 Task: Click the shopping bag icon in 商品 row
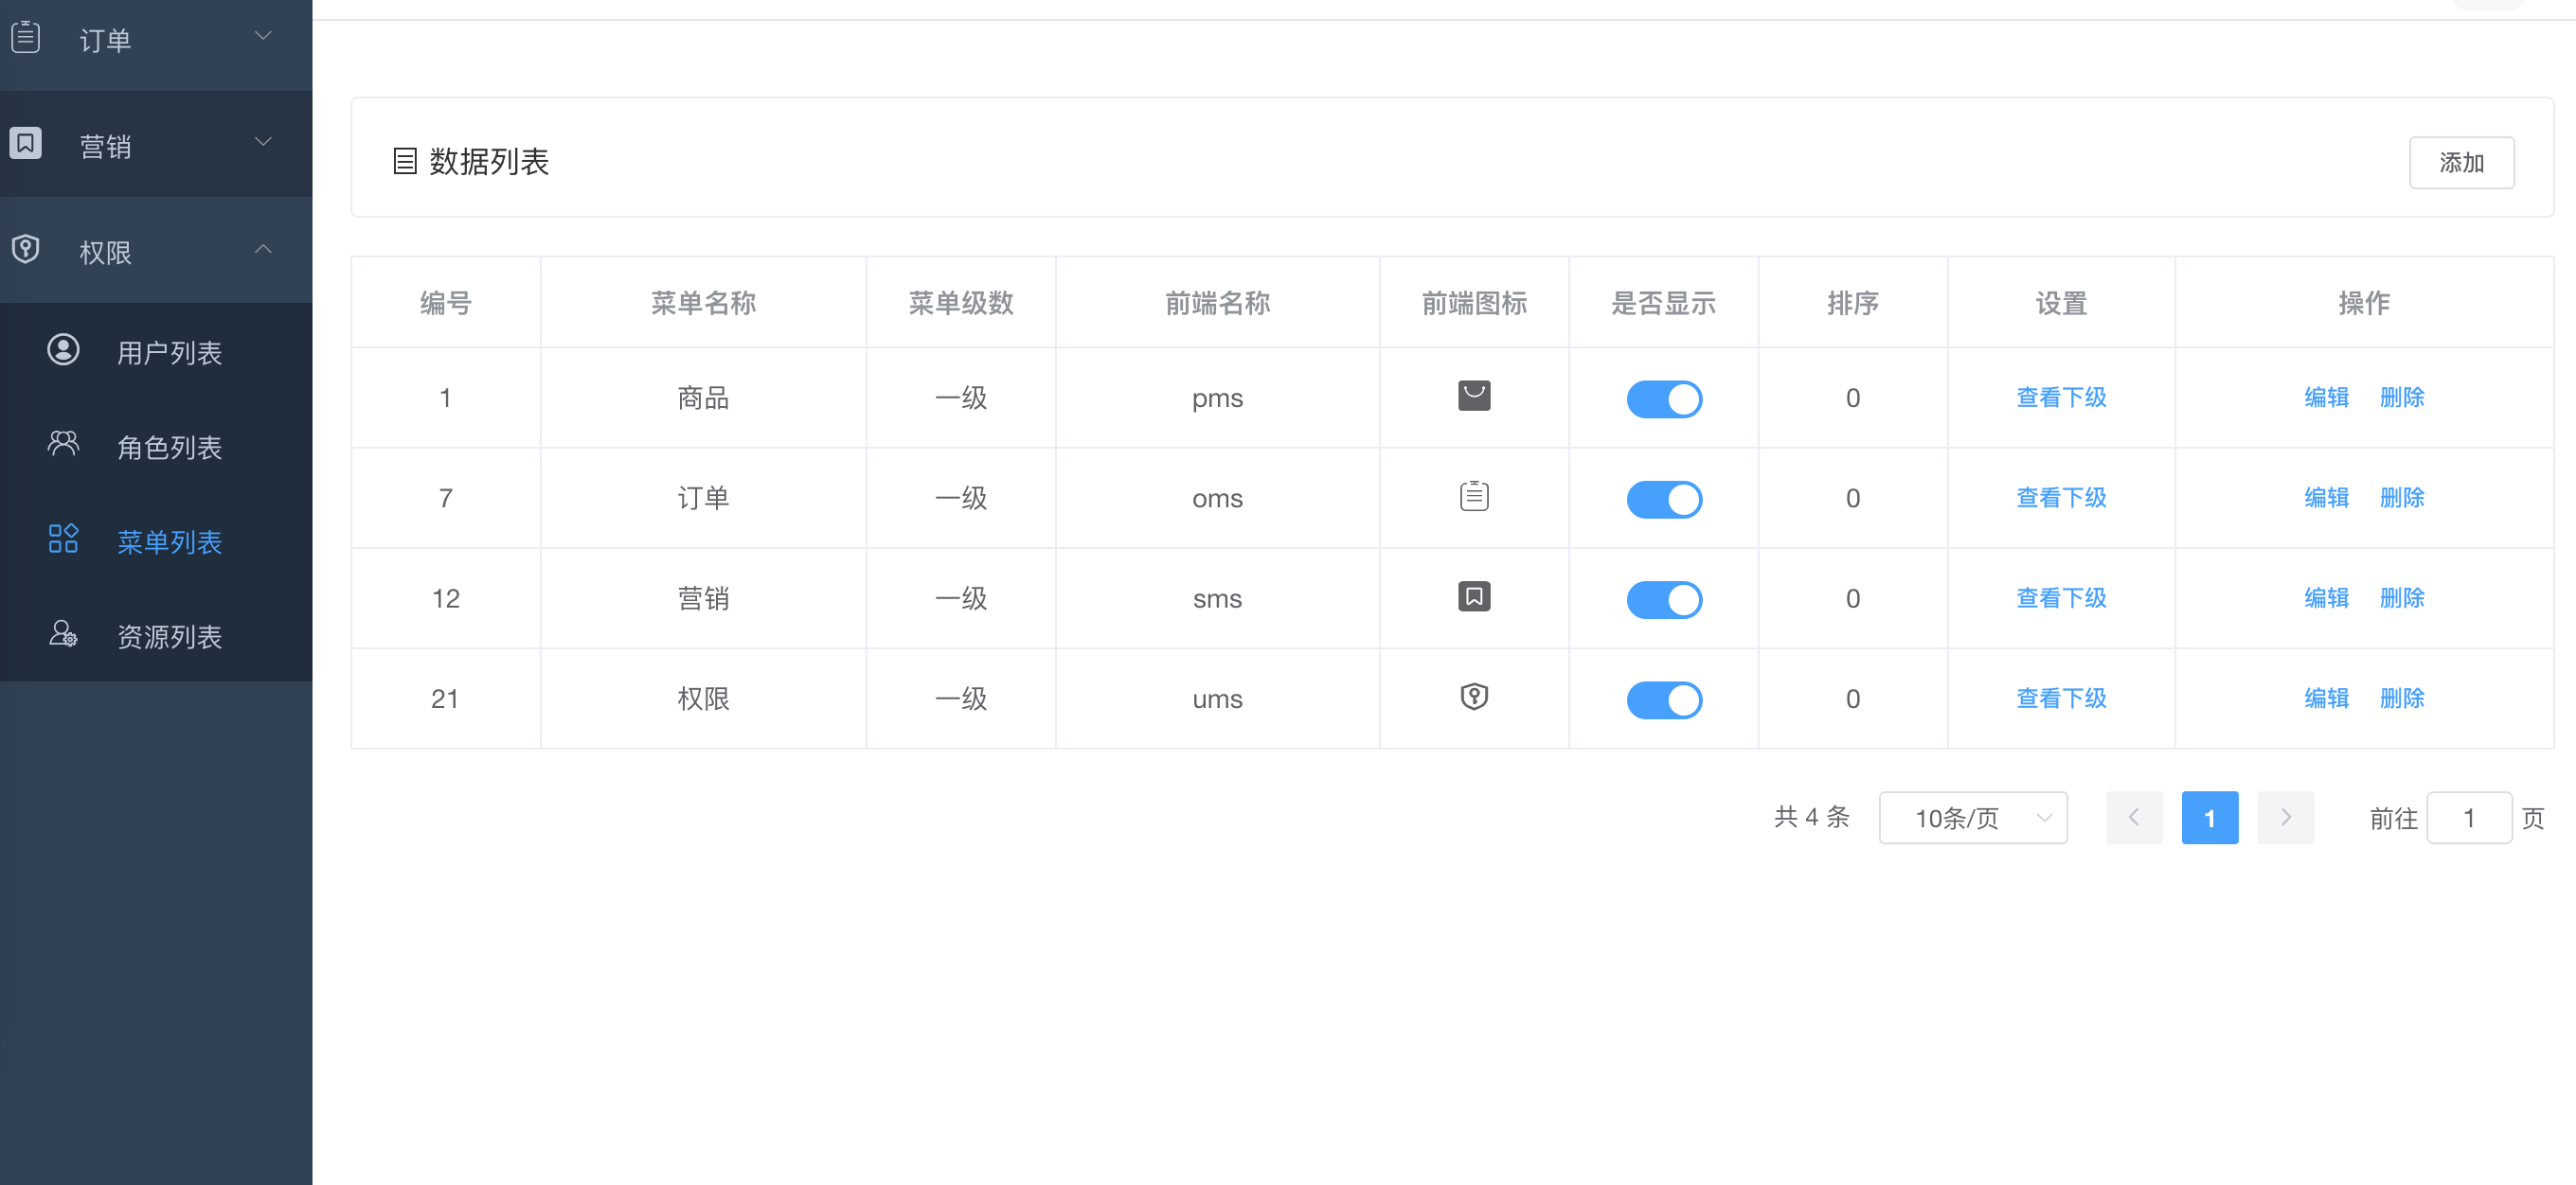click(x=1474, y=396)
